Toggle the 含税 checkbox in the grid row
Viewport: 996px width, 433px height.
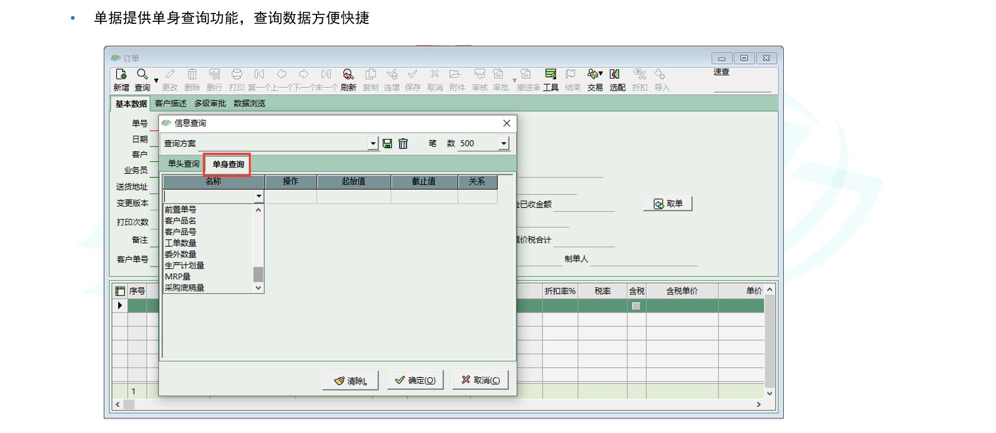(x=636, y=306)
